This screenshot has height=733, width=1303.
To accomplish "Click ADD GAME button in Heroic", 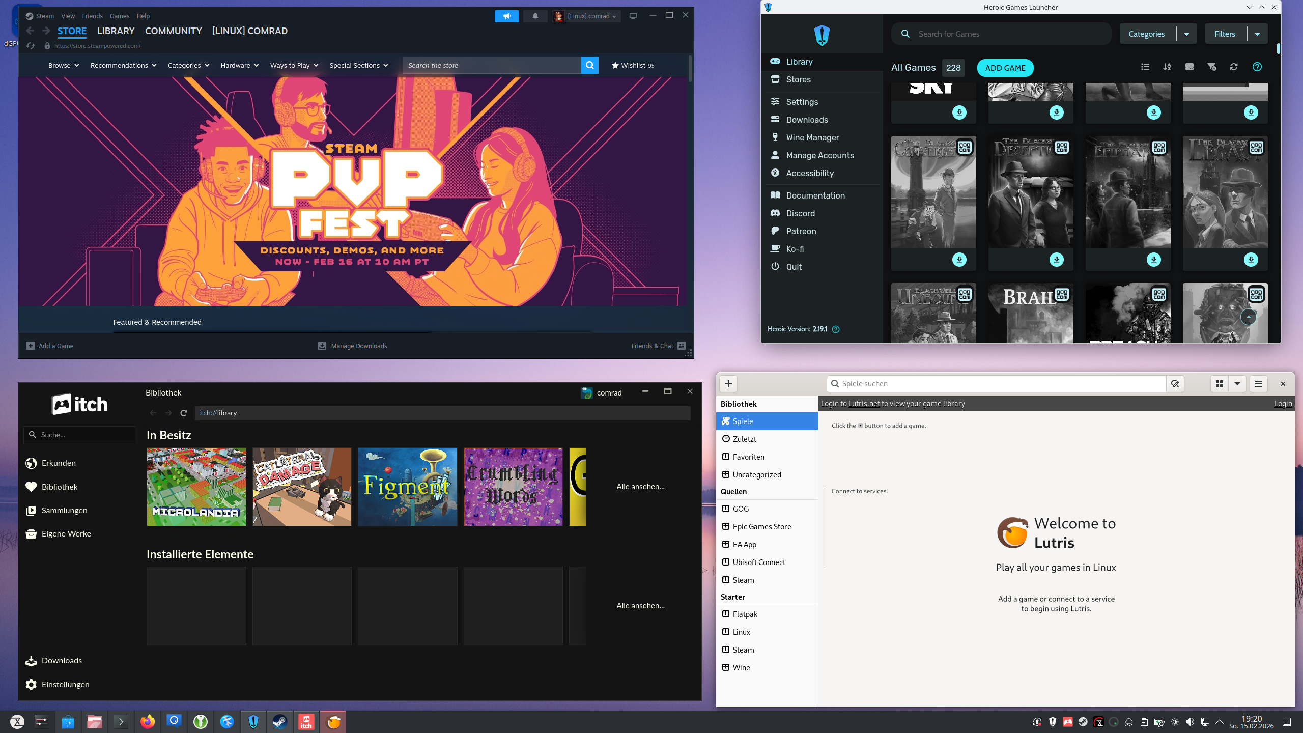I will (1005, 68).
